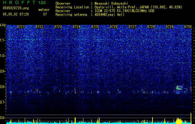Click the 0.7 kHz axis label

coord(3,102)
